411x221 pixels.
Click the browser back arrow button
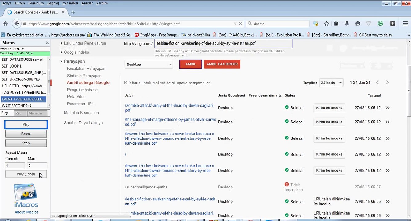(x=17, y=24)
